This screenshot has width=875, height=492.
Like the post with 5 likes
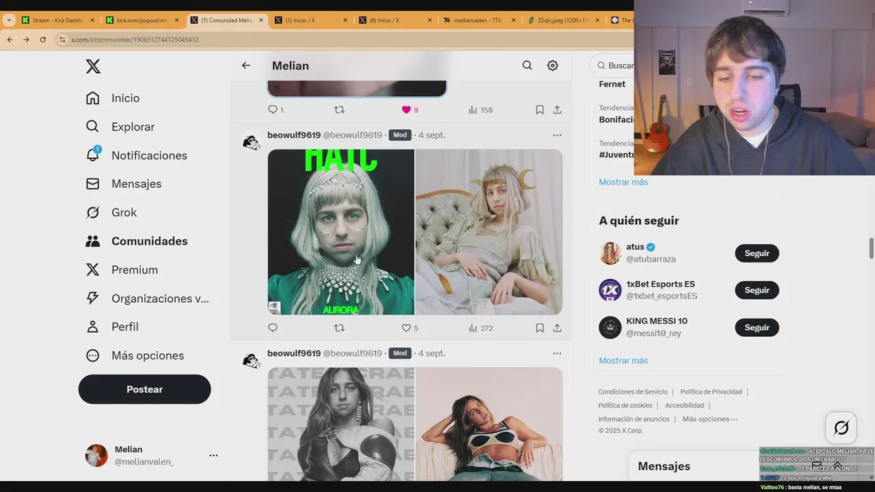pyautogui.click(x=409, y=328)
